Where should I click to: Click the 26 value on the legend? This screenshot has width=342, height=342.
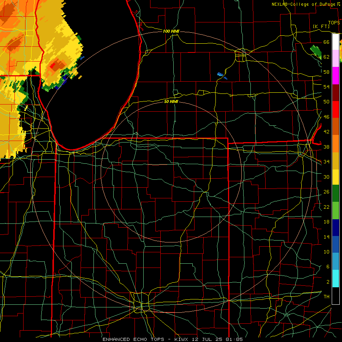[x=326, y=192]
